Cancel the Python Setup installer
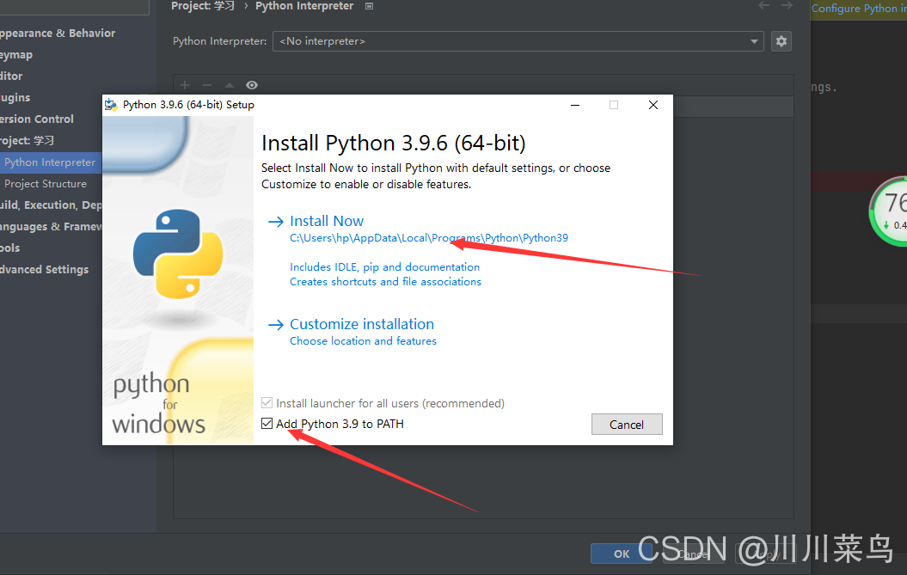The image size is (907, 575). click(x=627, y=425)
